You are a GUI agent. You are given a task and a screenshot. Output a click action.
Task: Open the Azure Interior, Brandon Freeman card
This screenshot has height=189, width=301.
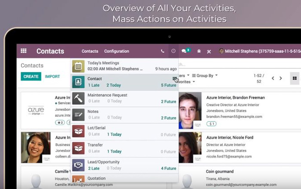[x=240, y=110]
